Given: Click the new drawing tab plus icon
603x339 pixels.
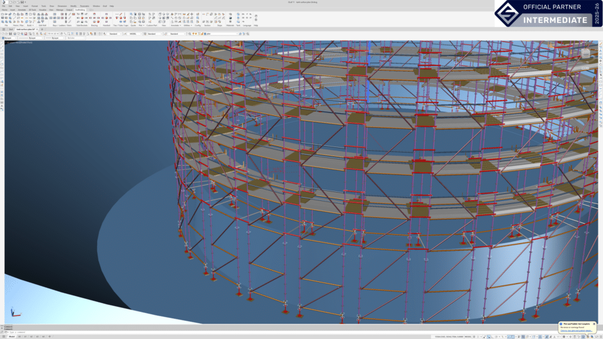Looking at the screenshot, I should [x=42, y=29].
